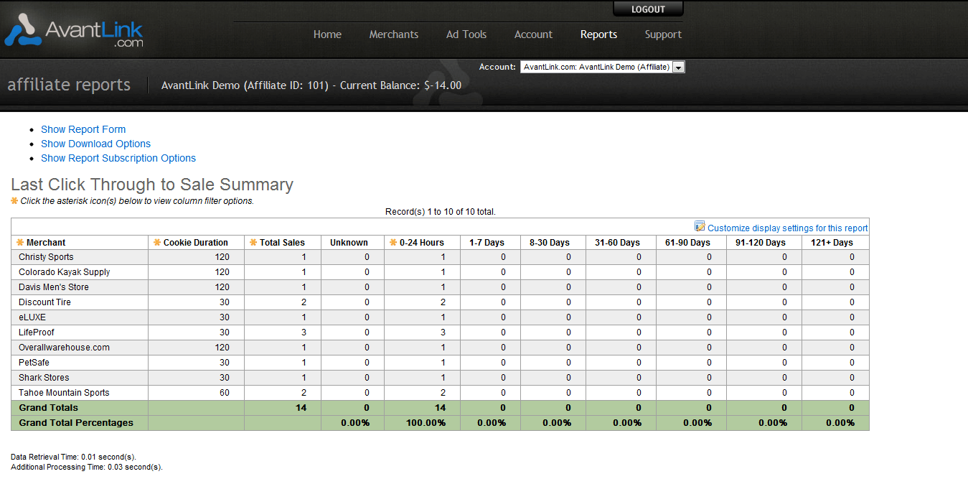Click the 8-30 Days column header
The height and width of the screenshot is (479, 968).
point(550,243)
